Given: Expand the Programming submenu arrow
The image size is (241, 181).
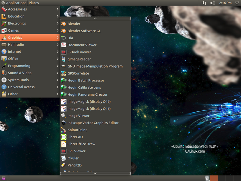Looking at the screenshot, I should tap(58, 66).
